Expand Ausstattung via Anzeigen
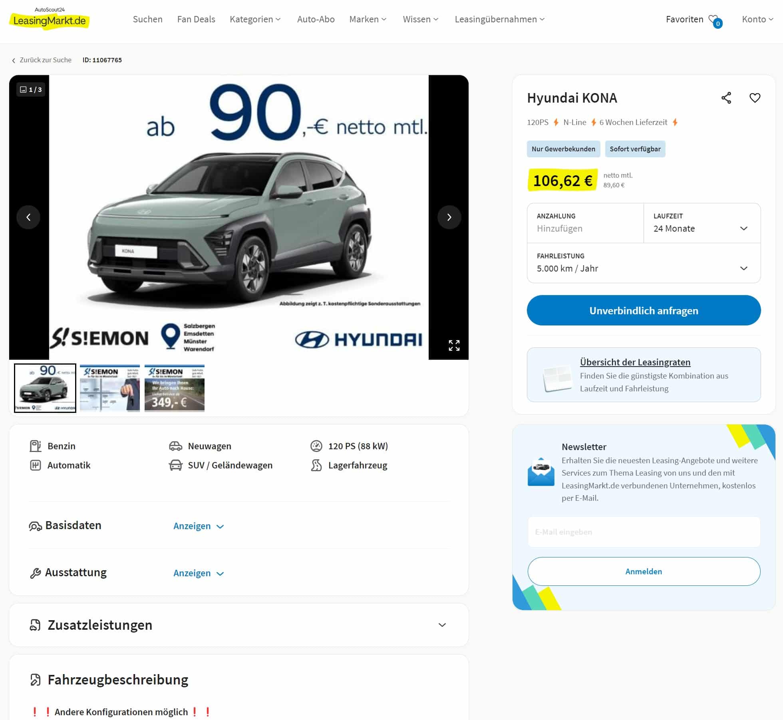783x720 pixels. click(x=199, y=573)
